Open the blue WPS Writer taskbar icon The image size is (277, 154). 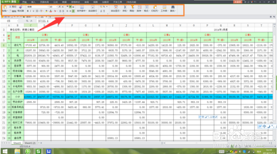[49, 151]
